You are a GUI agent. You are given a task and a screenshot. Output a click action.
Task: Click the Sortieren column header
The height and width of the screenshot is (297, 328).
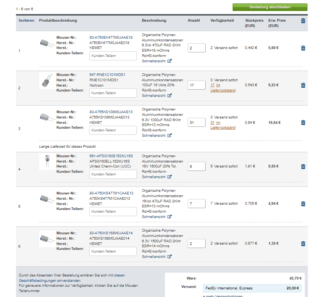26,21
